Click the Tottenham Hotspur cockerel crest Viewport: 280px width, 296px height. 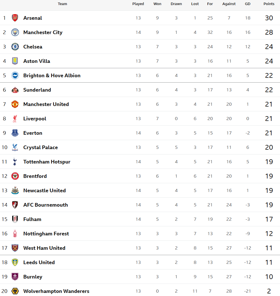click(x=15, y=162)
